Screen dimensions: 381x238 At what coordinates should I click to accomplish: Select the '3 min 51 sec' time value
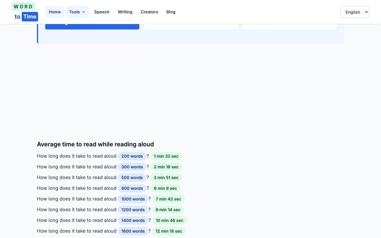(x=166, y=178)
